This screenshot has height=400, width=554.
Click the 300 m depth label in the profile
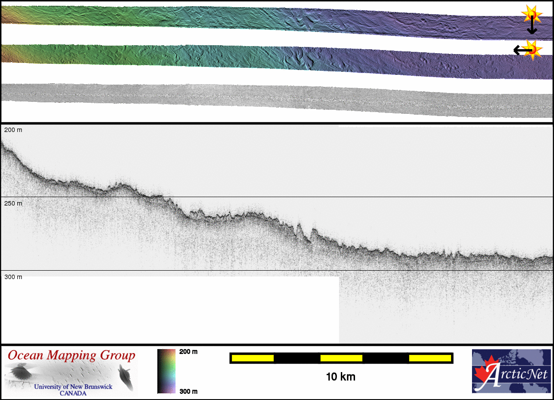point(13,277)
